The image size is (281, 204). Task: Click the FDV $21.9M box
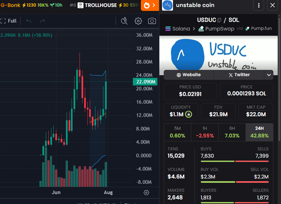pyautogui.click(x=218, y=112)
